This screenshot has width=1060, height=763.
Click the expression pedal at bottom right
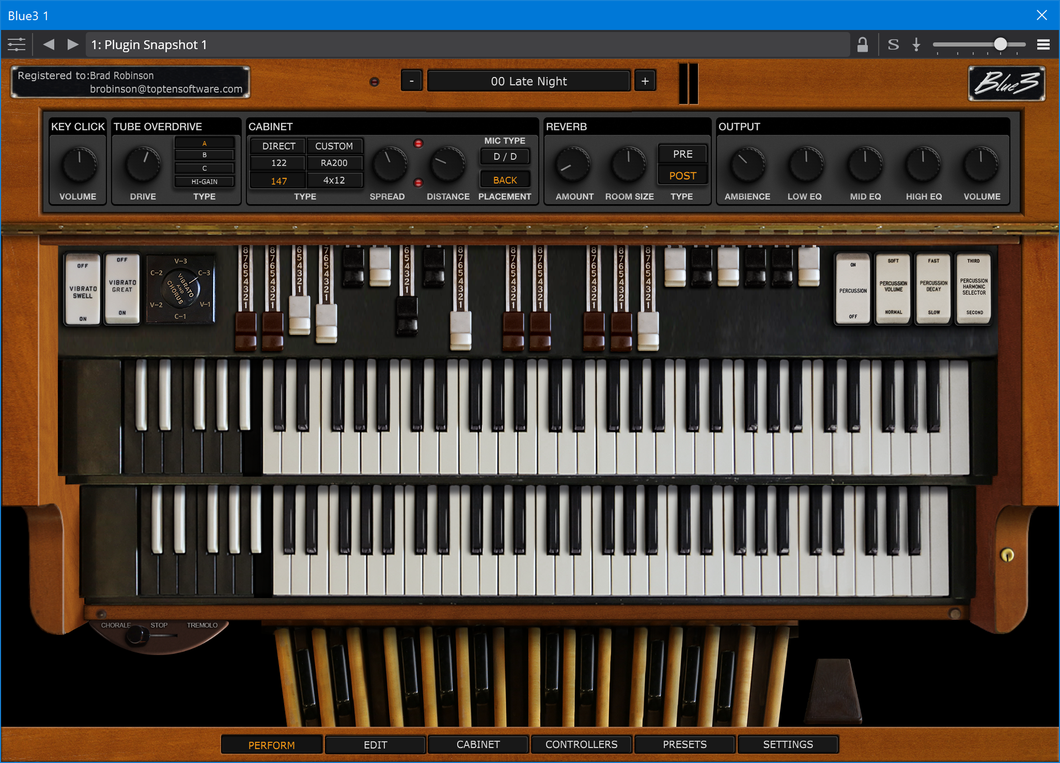[x=833, y=691]
